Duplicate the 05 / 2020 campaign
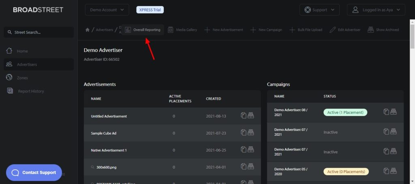The height and width of the screenshot is (184, 415). (386, 171)
